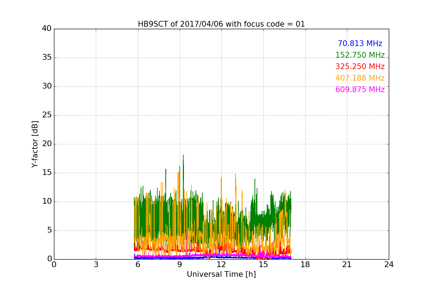Viewport: 432px width, 288px height.
Task: Click y-axis tick label '25'
Action: point(47,115)
